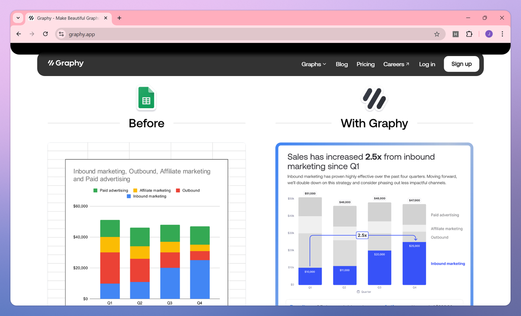Click the 2.5x annotation label
Screen dimensions: 521x316
[362, 235]
